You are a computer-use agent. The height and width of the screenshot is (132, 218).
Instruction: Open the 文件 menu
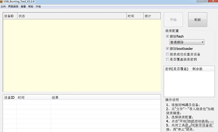[x=3, y=7]
